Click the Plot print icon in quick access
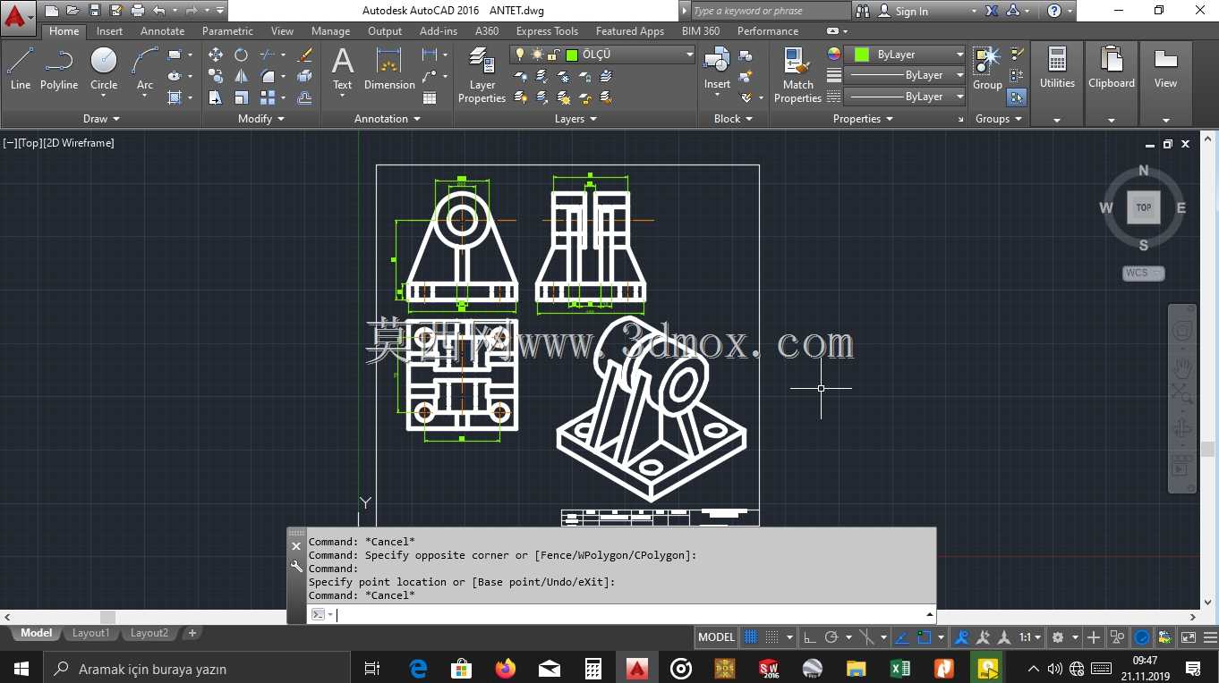The width and height of the screenshot is (1219, 683). pyautogui.click(x=137, y=11)
